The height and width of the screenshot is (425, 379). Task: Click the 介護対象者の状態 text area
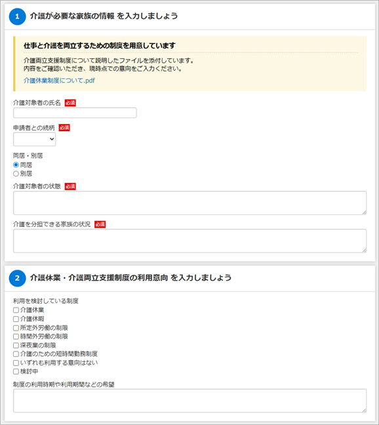coord(190,203)
